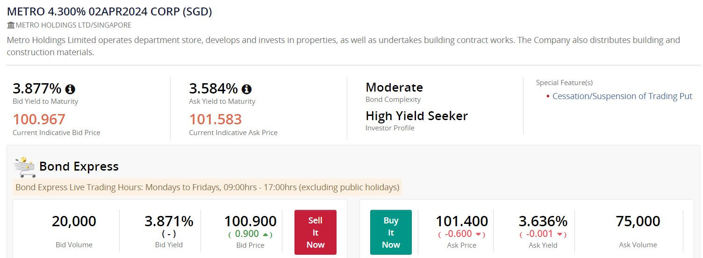Select the 101.583 indicative ask price
Image resolution: width=703 pixels, height=258 pixels.
[215, 119]
